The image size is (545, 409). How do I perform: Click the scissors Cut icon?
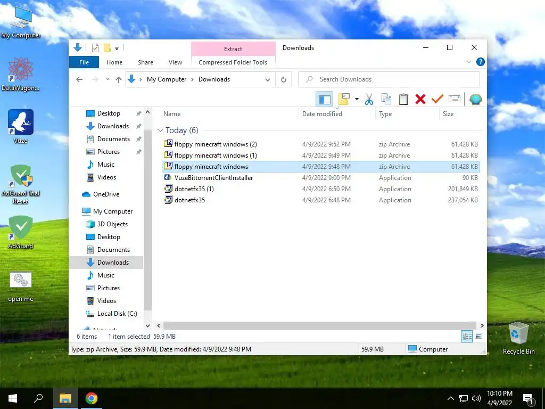[x=369, y=99]
